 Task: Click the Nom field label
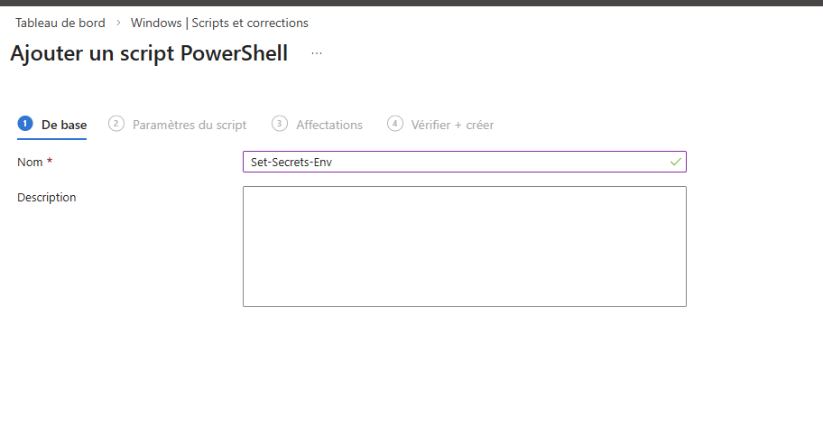click(x=30, y=162)
